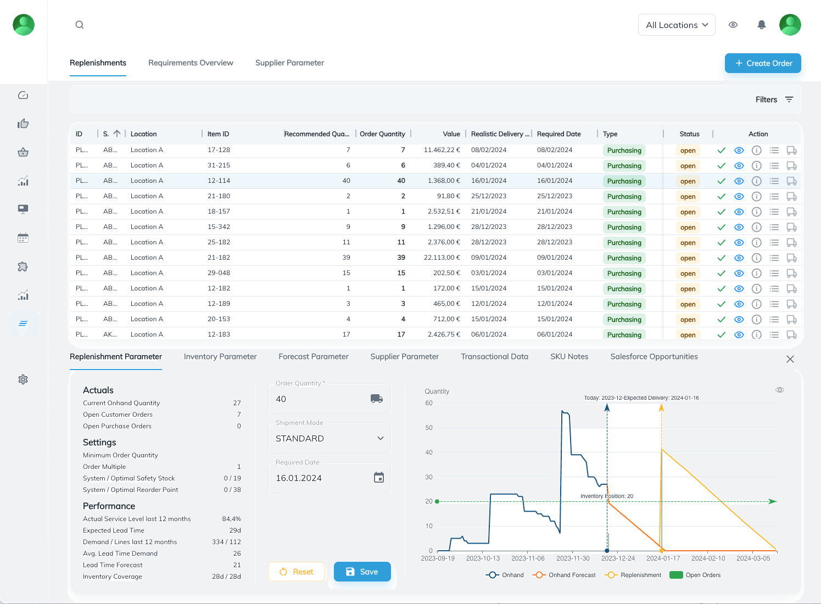Click the dashboard speedometer icon at sidebar top
Screen dimensions: 821x604
pyautogui.click(x=23, y=94)
